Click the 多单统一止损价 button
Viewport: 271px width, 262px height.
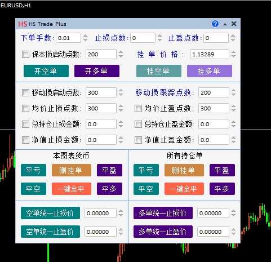[x=163, y=213]
